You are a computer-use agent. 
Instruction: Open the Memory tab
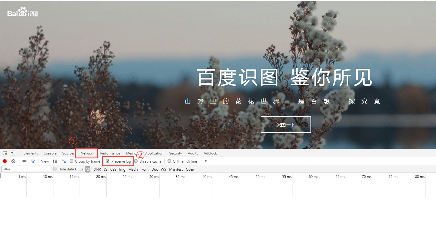click(132, 153)
